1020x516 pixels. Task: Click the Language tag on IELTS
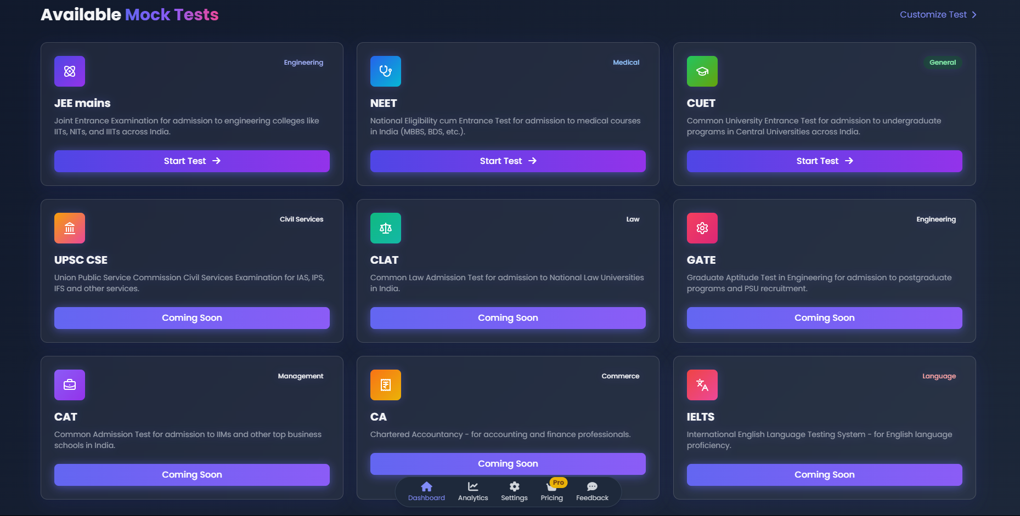click(939, 376)
